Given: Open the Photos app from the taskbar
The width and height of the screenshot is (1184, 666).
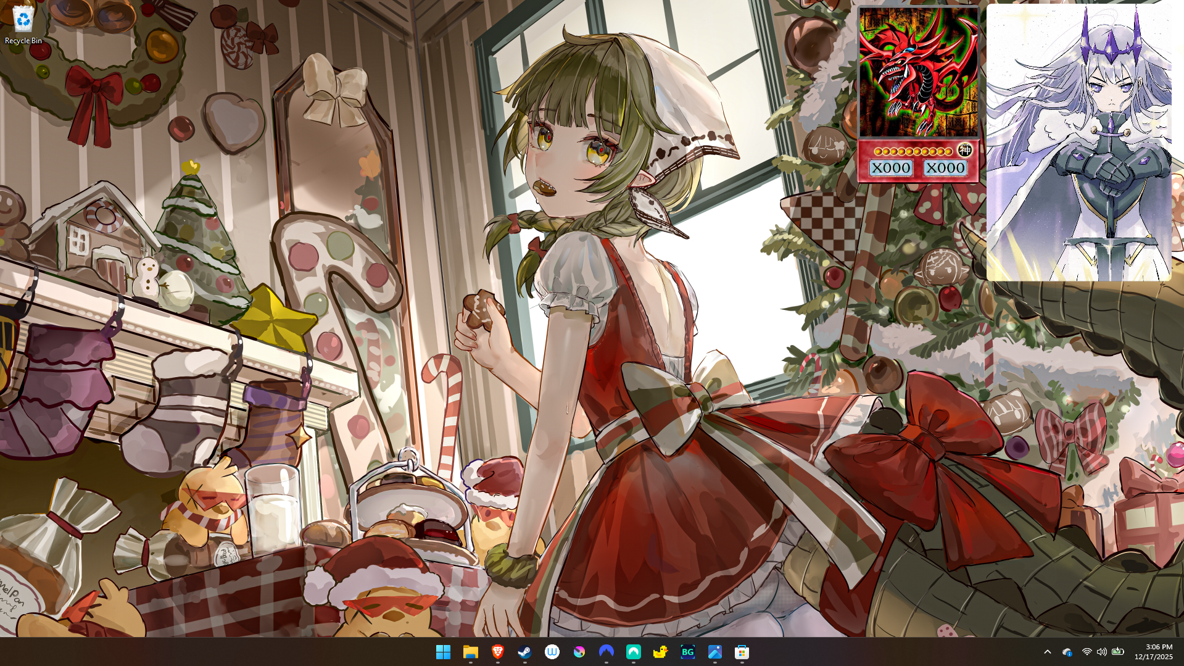Looking at the screenshot, I should click(x=715, y=652).
